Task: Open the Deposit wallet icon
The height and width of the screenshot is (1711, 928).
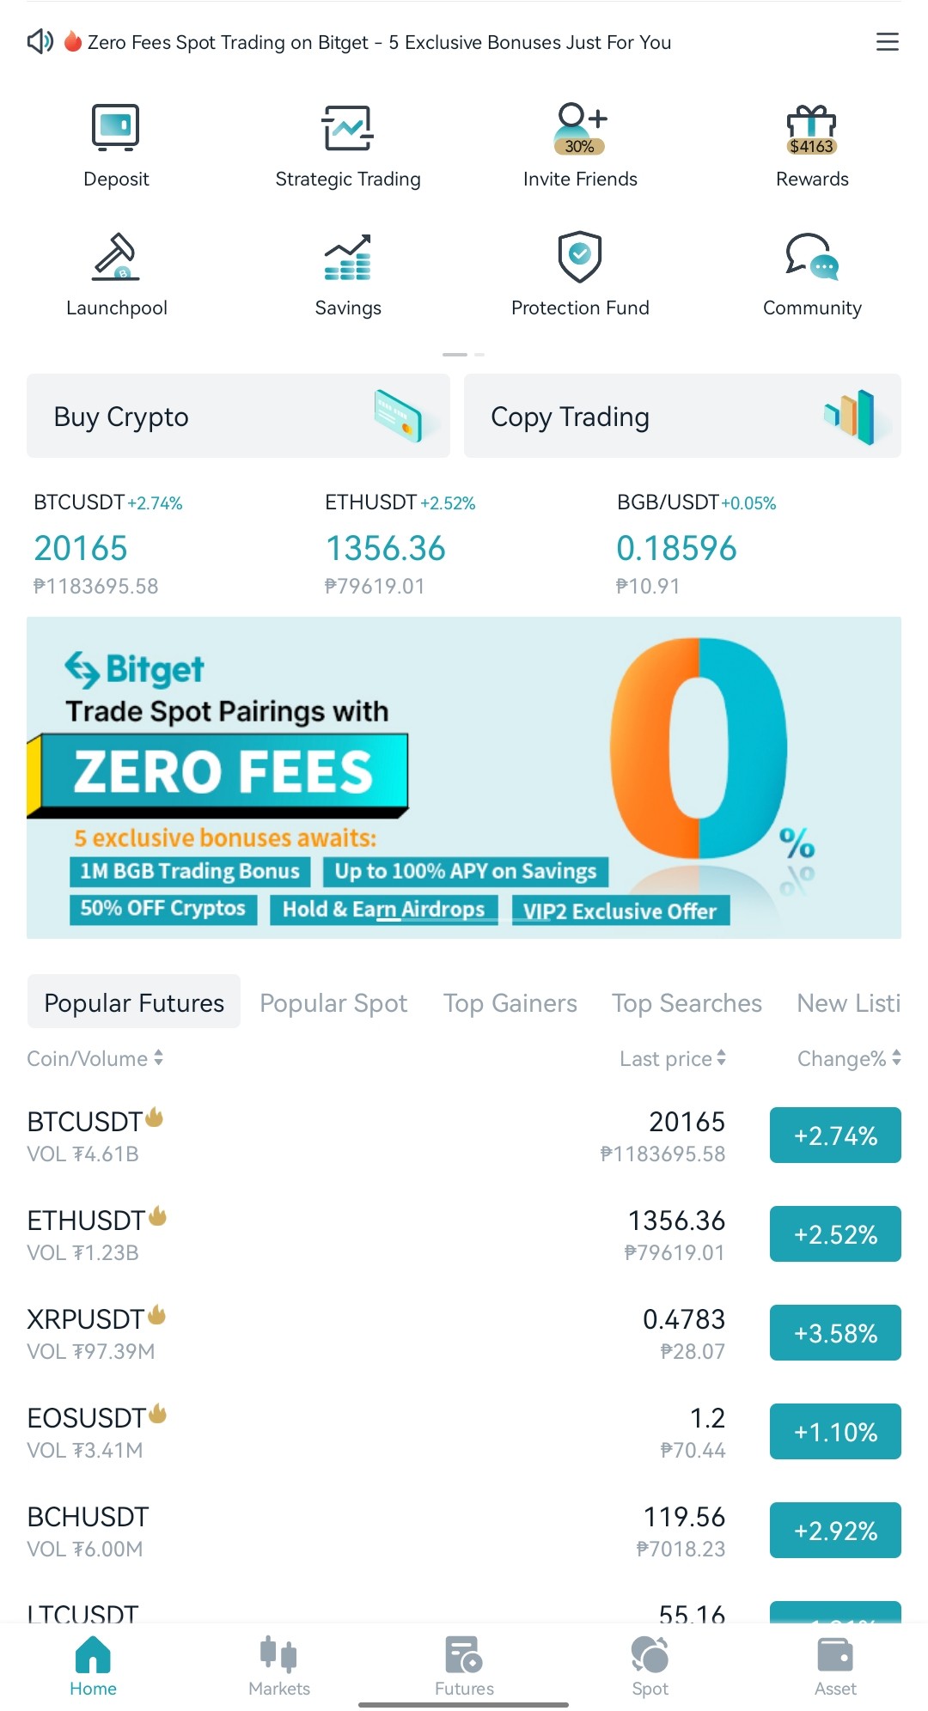Action: click(x=116, y=127)
